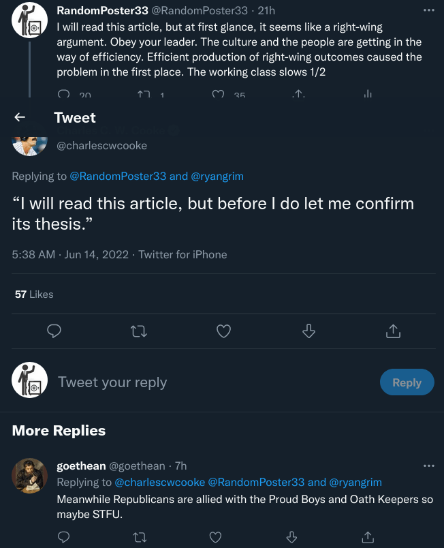Click the blue Reply button

[x=407, y=382]
